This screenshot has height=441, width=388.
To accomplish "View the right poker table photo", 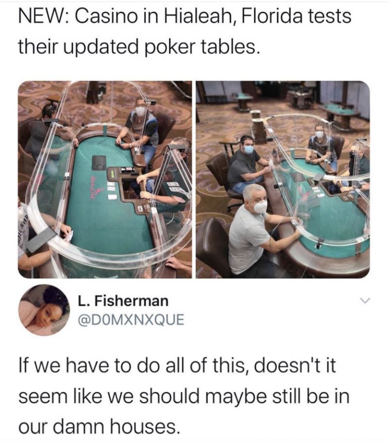I will tap(283, 180).
